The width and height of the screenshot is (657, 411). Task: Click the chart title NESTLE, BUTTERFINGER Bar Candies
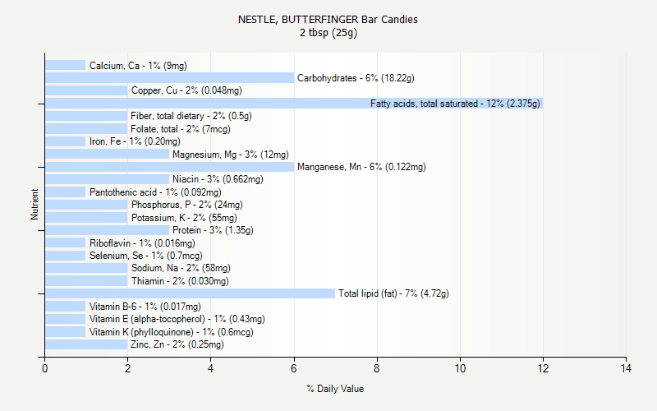pos(328,19)
